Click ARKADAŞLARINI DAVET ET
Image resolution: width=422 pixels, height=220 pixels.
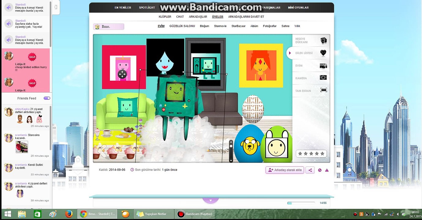(x=246, y=17)
